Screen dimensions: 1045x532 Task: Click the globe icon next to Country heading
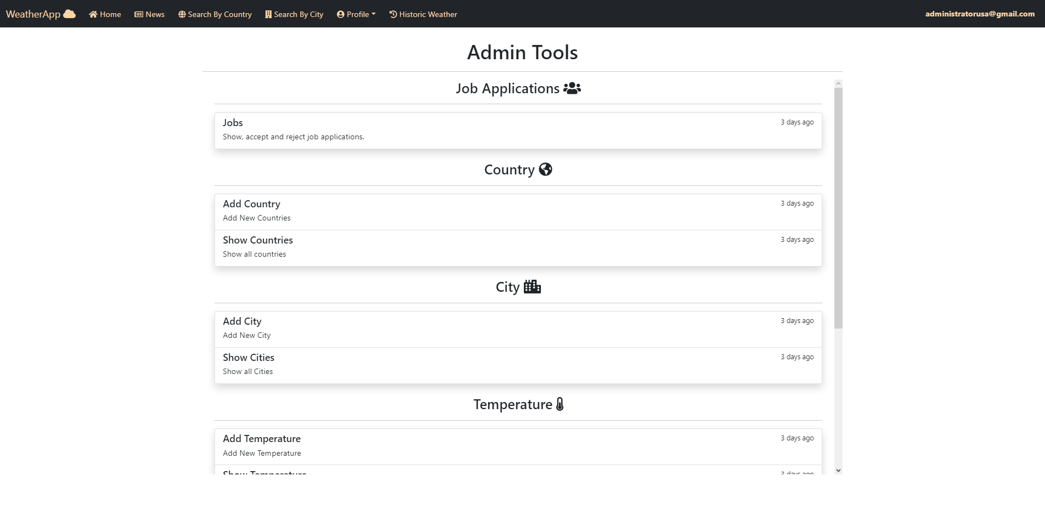point(545,169)
